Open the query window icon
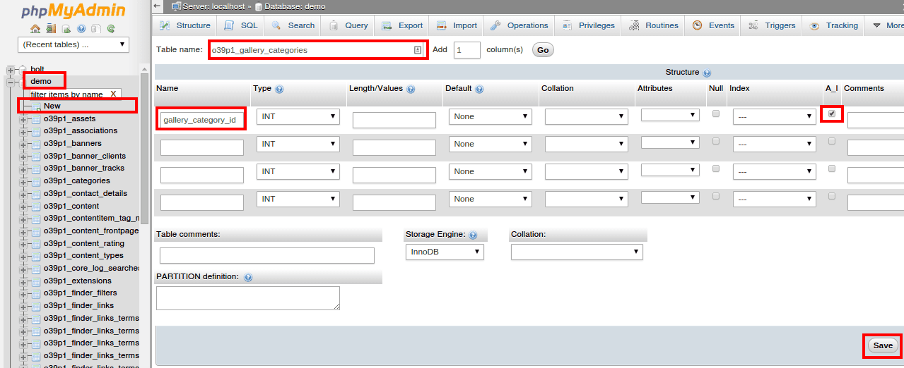The image size is (904, 368). (x=66, y=29)
